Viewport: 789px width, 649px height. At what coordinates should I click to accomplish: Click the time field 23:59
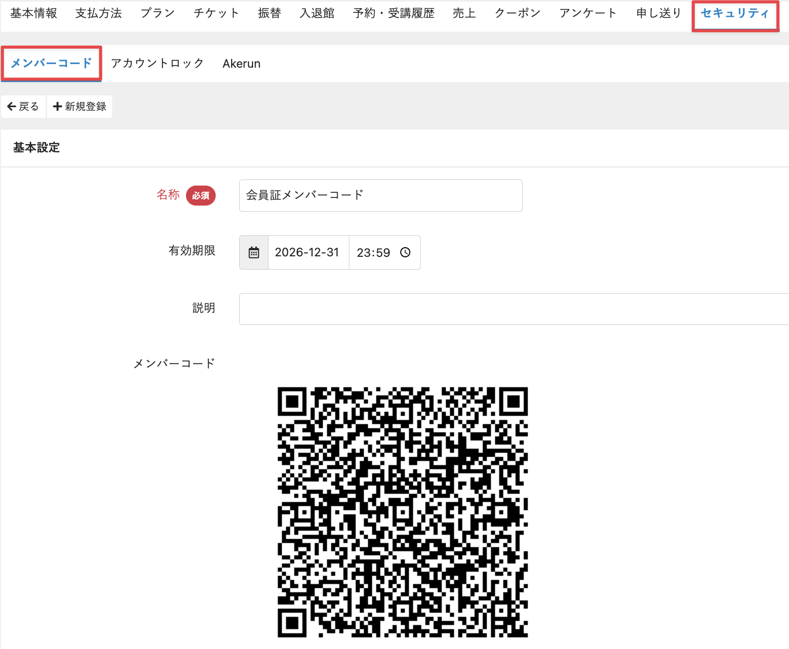[x=385, y=252]
